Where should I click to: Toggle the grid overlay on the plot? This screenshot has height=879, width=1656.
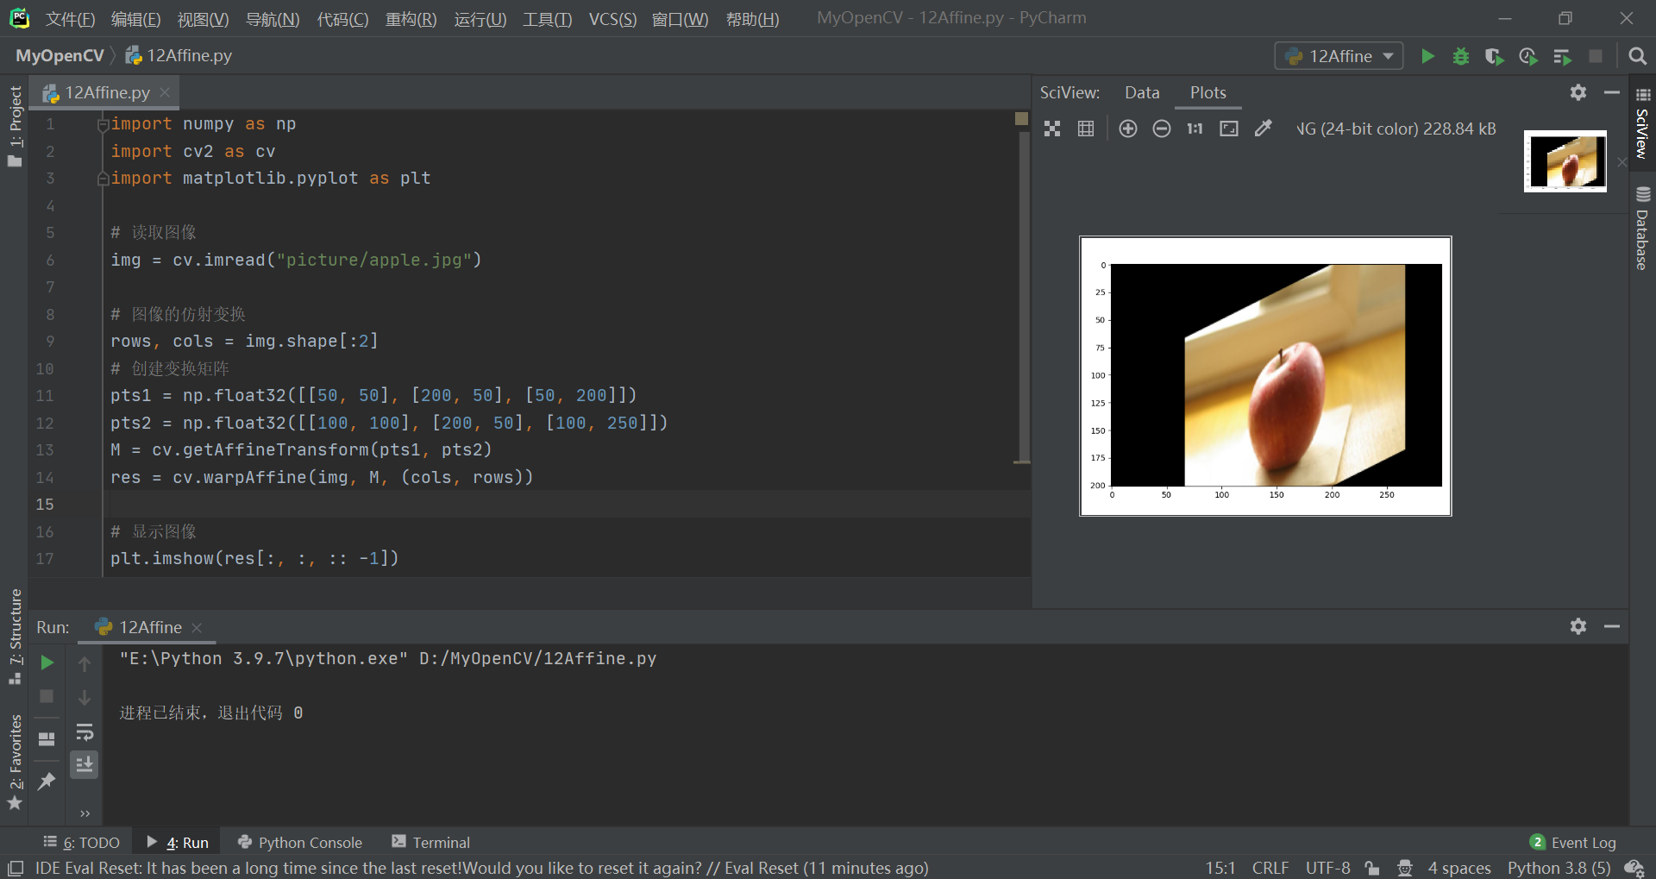[1085, 128]
